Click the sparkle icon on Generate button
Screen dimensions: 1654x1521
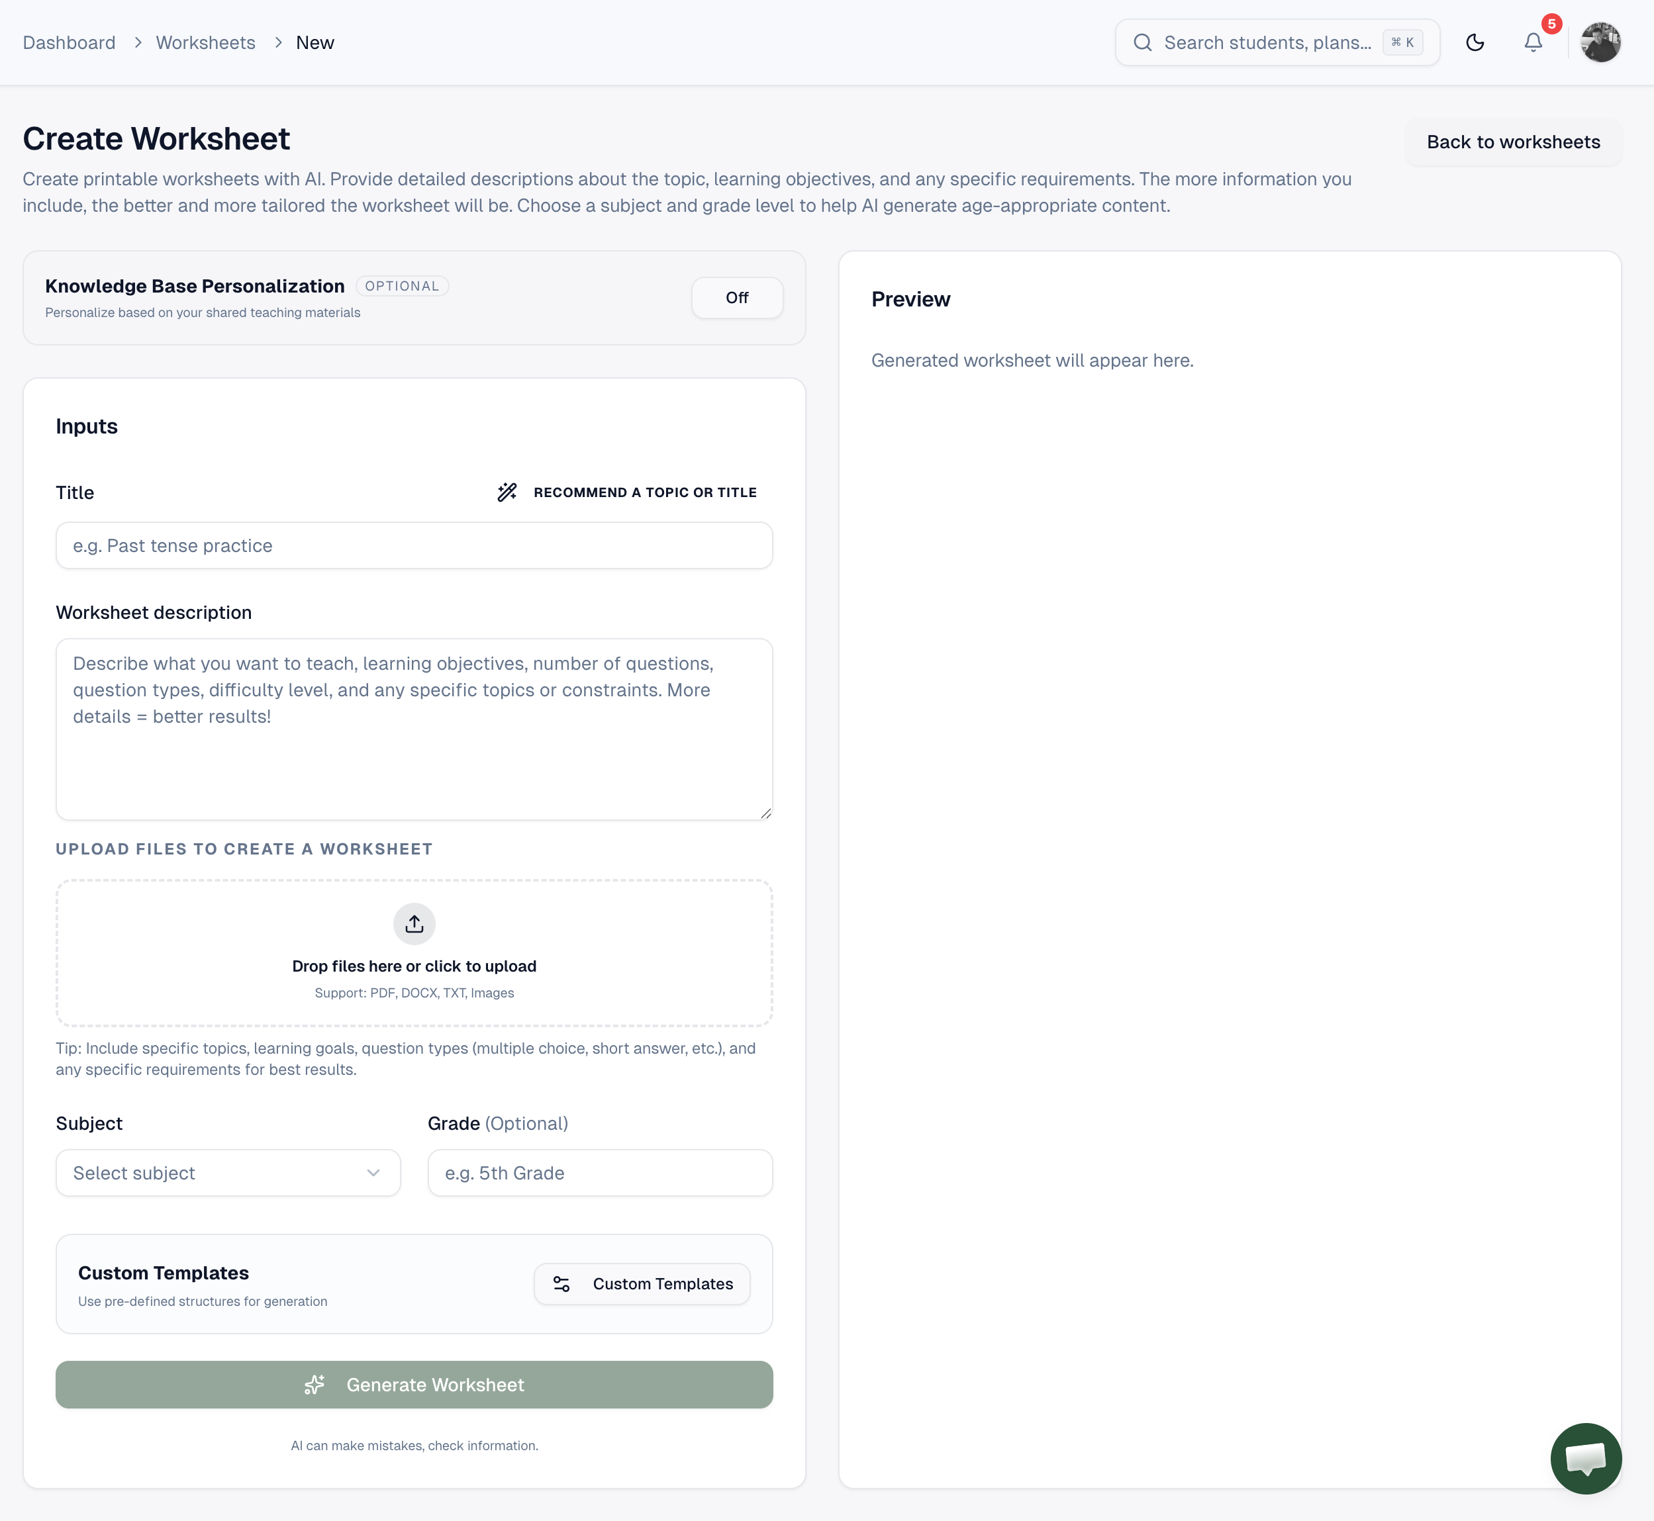click(x=315, y=1385)
